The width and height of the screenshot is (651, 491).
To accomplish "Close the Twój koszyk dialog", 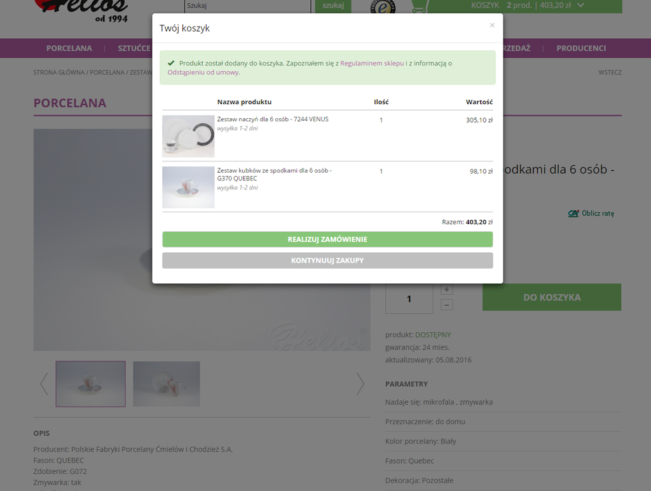I will (491, 25).
